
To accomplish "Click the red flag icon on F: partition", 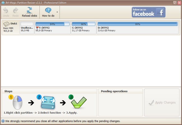I will (37, 28).
